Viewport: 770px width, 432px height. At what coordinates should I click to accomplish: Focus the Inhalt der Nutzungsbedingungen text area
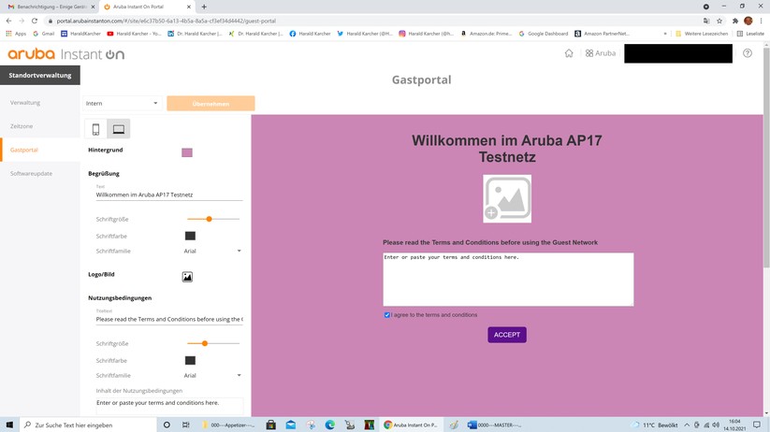[x=169, y=407]
